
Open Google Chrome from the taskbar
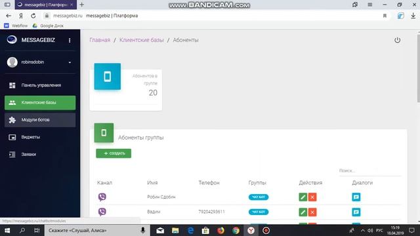point(236,230)
